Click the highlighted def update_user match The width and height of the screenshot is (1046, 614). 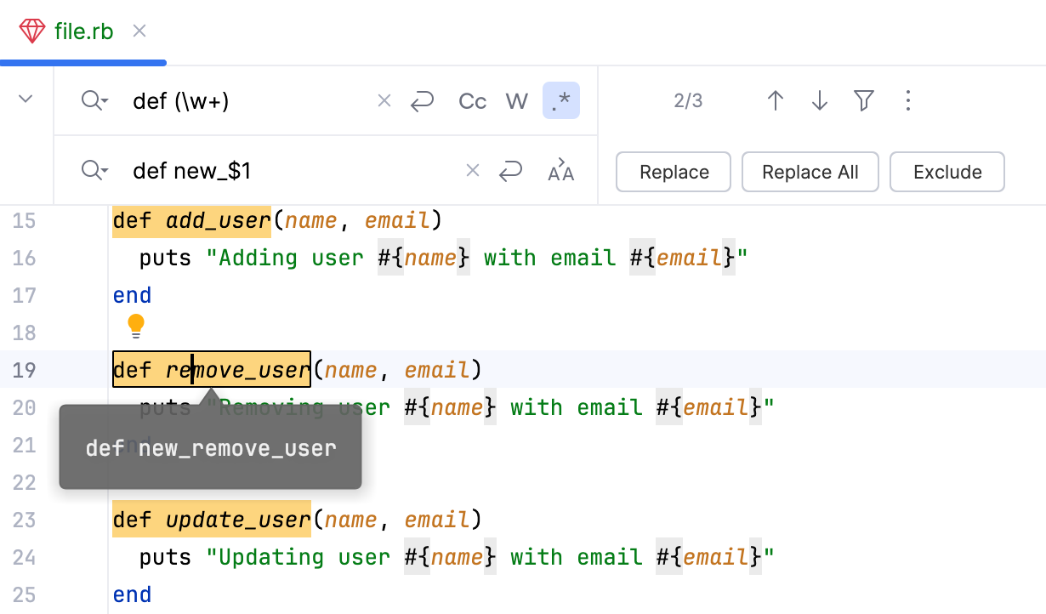[x=212, y=520]
